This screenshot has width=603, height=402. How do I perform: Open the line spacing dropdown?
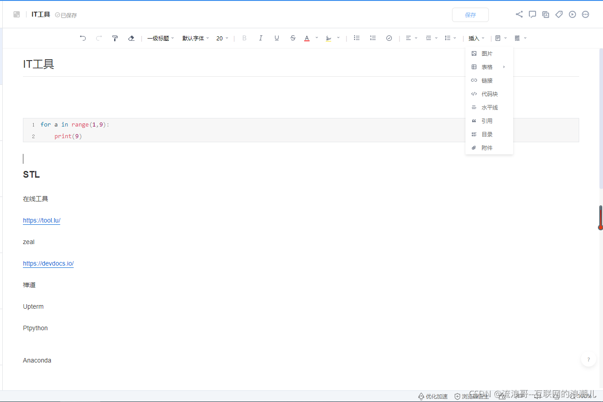point(450,38)
